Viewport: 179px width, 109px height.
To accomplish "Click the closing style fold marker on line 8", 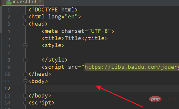I will 25,60.
